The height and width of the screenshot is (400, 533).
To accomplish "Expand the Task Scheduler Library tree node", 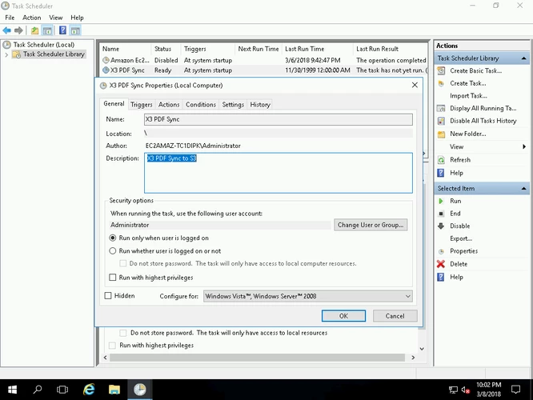I will pyautogui.click(x=6, y=54).
